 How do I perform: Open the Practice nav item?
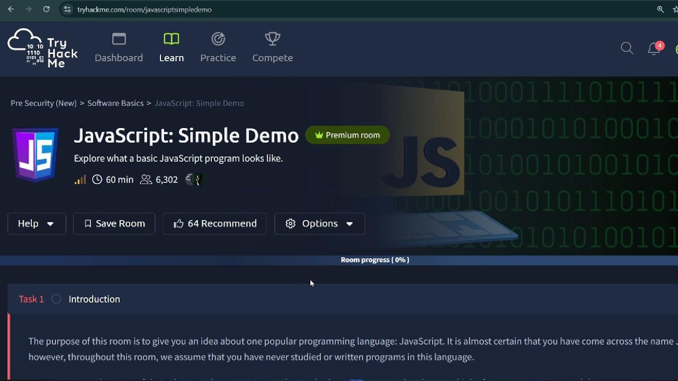[x=218, y=48]
